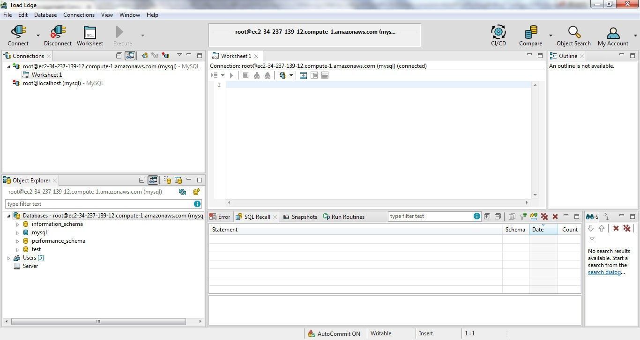
Task: Click the Compare databases icon
Action: tap(530, 32)
